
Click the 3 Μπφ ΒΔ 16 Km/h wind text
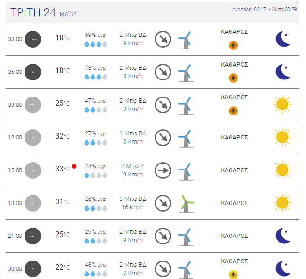[133, 203]
